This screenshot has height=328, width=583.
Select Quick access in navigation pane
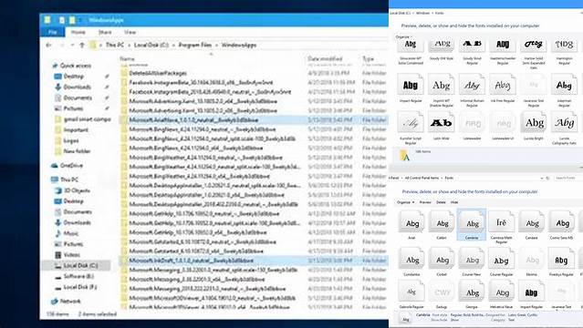(76, 66)
